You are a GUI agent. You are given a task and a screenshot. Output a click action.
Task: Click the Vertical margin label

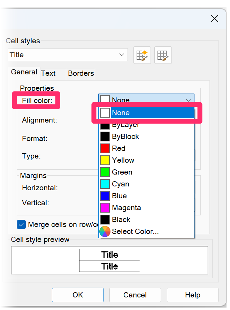(36, 203)
